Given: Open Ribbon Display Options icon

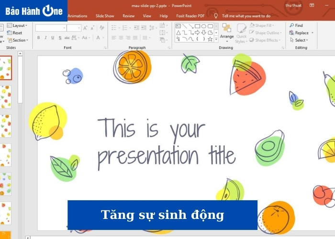Looking at the screenshot, I should [x=312, y=5].
